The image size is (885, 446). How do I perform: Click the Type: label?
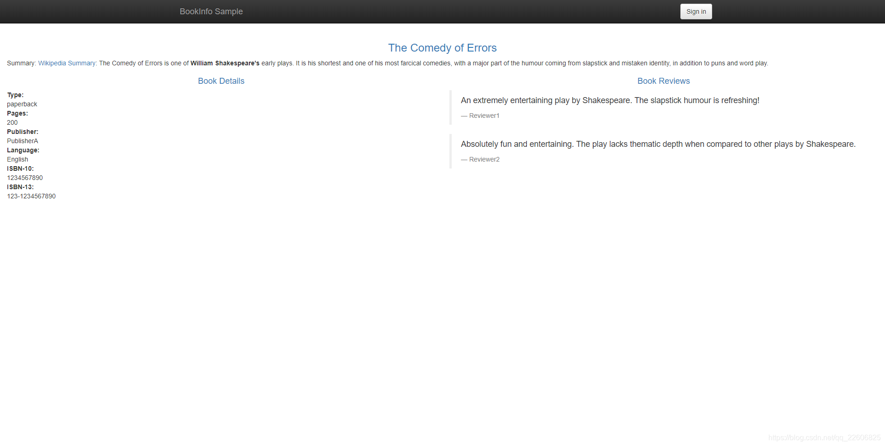15,95
